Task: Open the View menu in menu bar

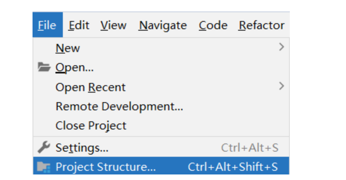Action: click(113, 25)
